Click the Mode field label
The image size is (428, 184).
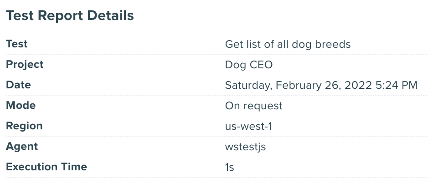pos(21,106)
